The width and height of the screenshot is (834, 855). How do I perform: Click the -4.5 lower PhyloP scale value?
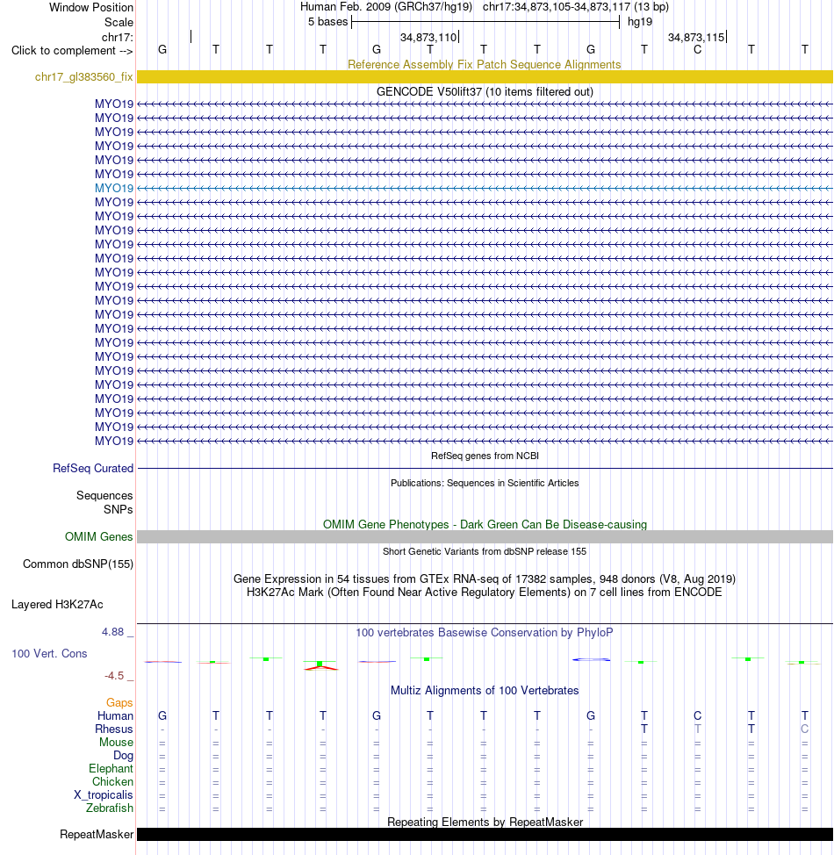(114, 676)
